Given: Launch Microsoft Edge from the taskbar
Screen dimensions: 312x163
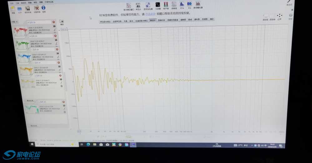Looking at the screenshot, I should [88, 145].
